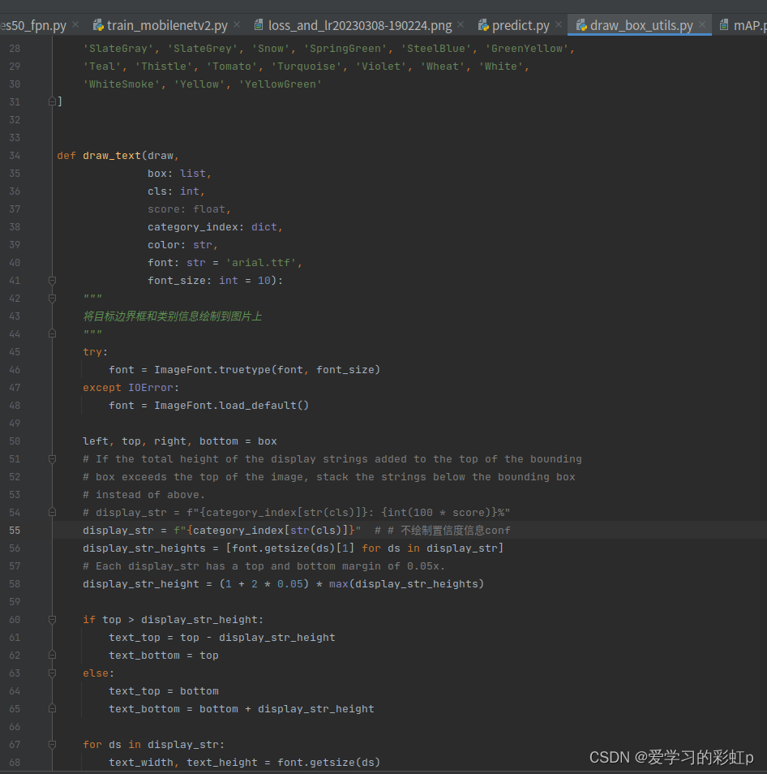Screen dimensions: 767x774
Task: Fold the comment block end marker at line 54
Action: tap(52, 513)
